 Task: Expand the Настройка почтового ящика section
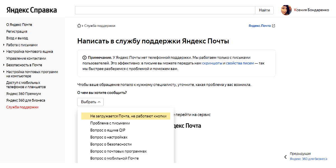[x=4, y=52]
